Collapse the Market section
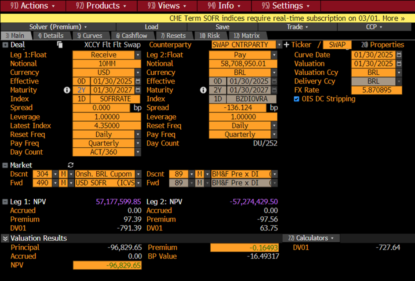The image size is (415, 281). [5, 165]
